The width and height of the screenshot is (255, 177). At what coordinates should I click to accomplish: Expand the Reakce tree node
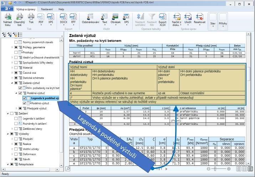click(12, 144)
